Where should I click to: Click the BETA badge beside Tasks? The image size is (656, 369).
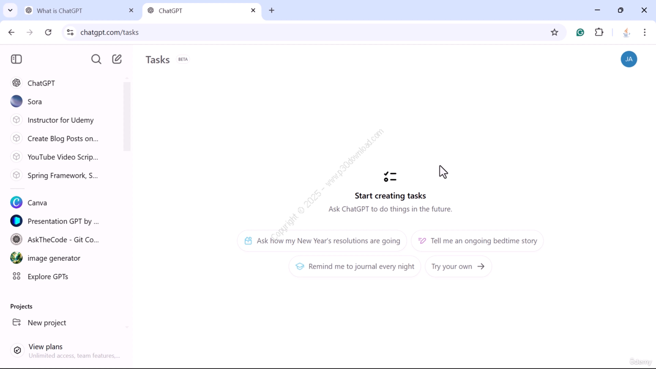(183, 59)
